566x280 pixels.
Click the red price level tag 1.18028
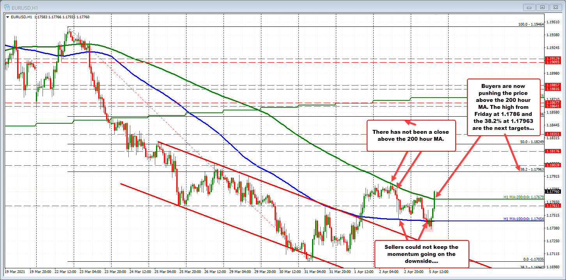coord(553,165)
